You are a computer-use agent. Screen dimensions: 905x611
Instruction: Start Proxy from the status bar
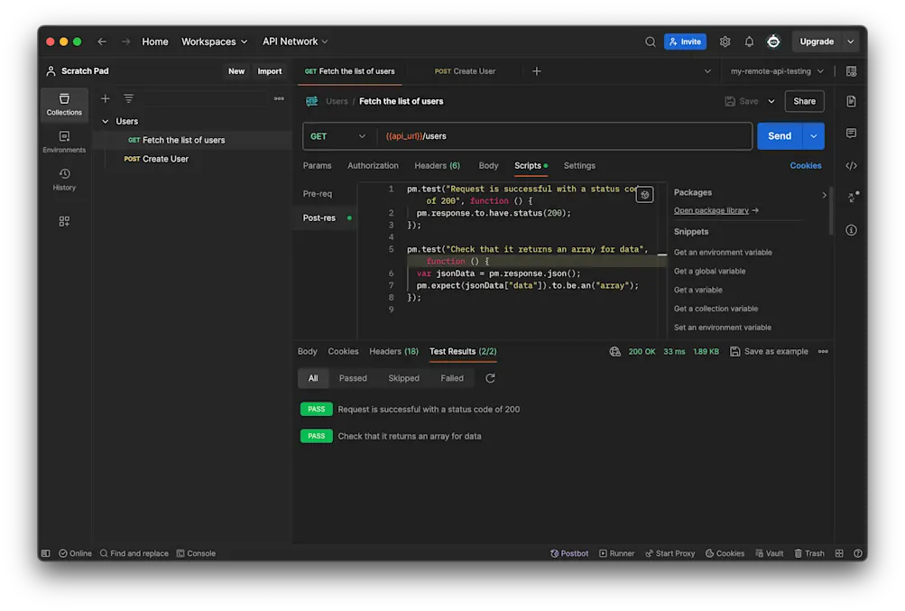point(670,553)
